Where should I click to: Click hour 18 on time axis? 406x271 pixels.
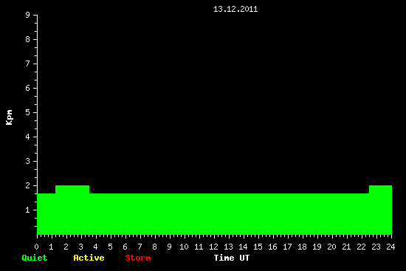tap(302, 247)
